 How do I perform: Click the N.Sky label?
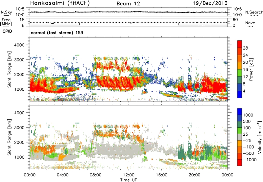point(6,12)
